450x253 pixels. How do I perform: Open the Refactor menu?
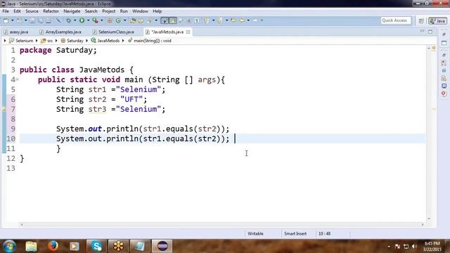pyautogui.click(x=51, y=11)
